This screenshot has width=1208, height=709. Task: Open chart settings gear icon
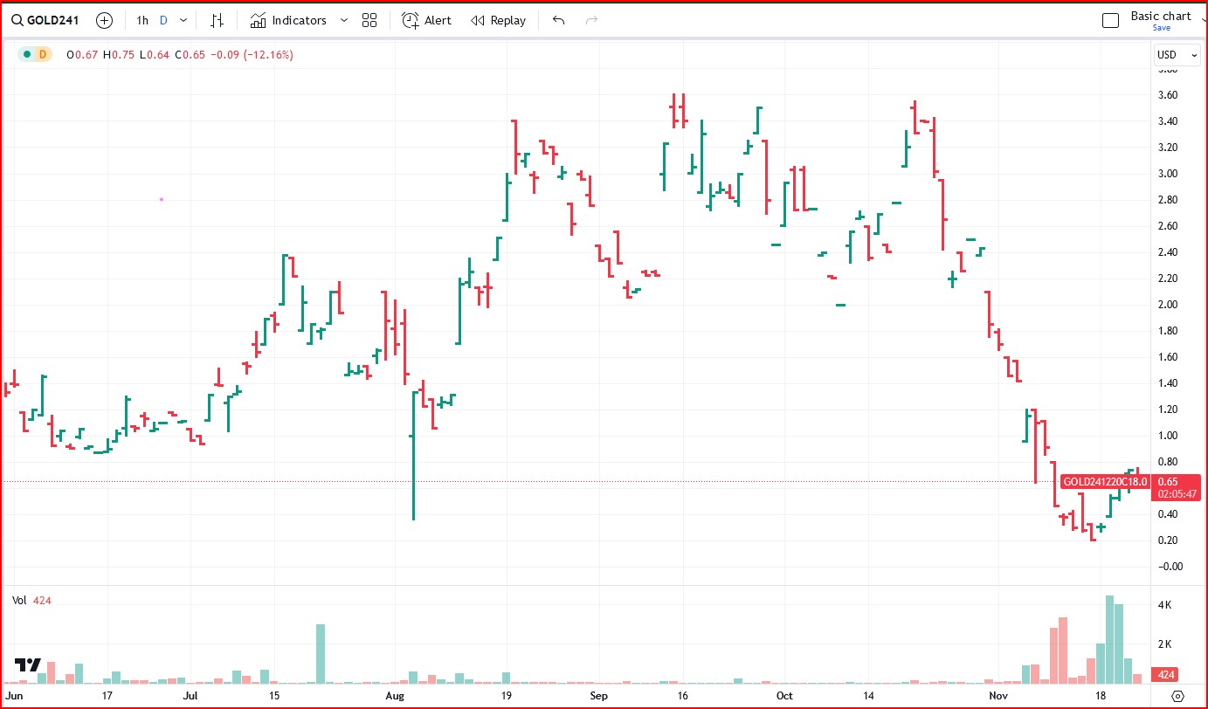click(x=1177, y=696)
